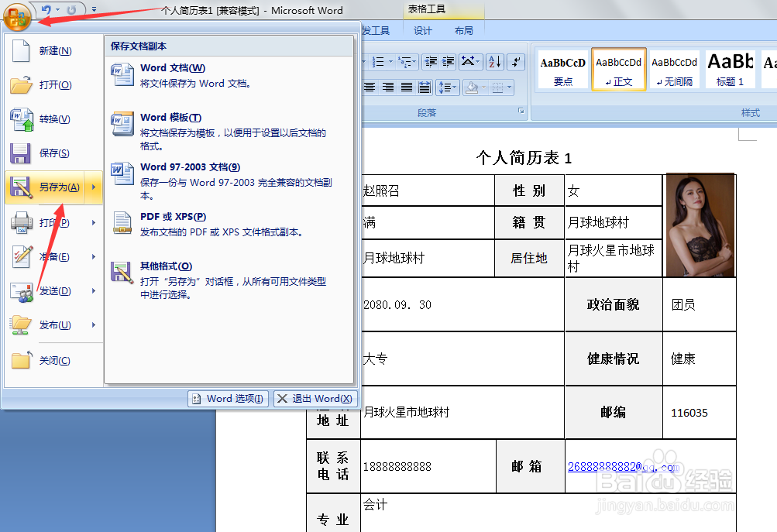The image size is (777, 532).
Task: Click the line spacing icon
Action: (x=444, y=88)
